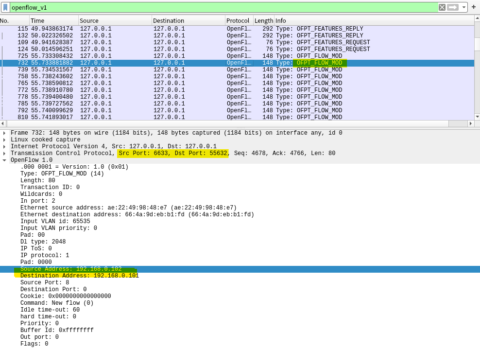Sort by the Length column header
This screenshot has width=480, height=349.
(x=264, y=20)
